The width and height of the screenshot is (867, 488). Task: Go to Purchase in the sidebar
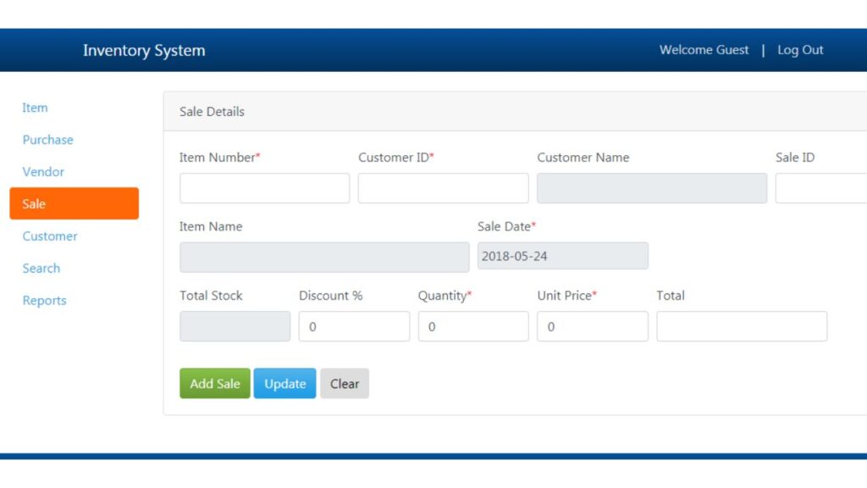coord(47,140)
